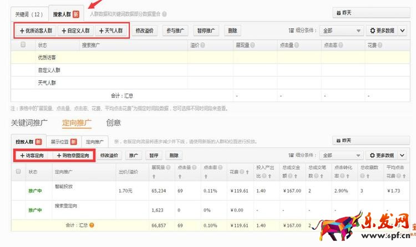Click the upper 细分条件 list icon

(x=292, y=31)
